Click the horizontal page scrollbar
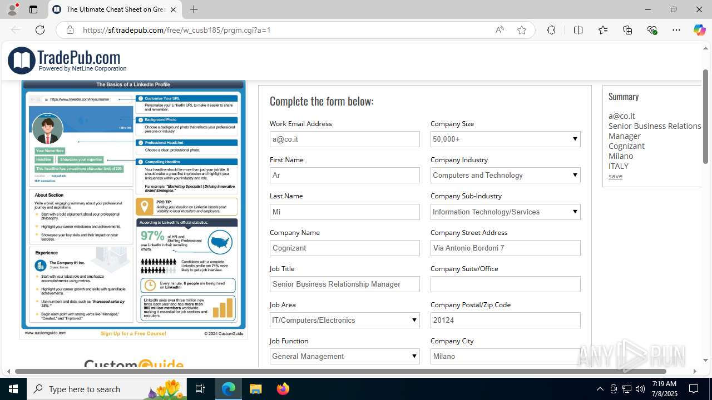 click(340, 371)
